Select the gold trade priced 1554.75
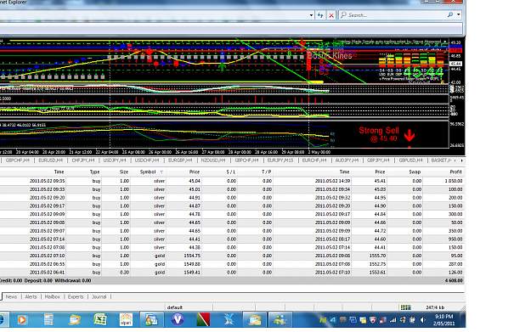The width and height of the screenshot is (531, 332). [232, 256]
